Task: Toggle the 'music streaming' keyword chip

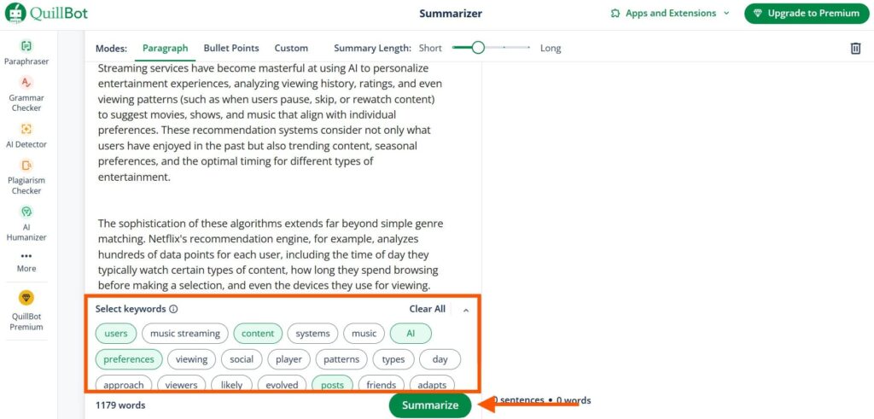Action: (x=185, y=334)
